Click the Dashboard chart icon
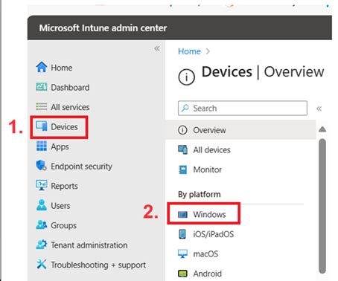 pos(42,87)
